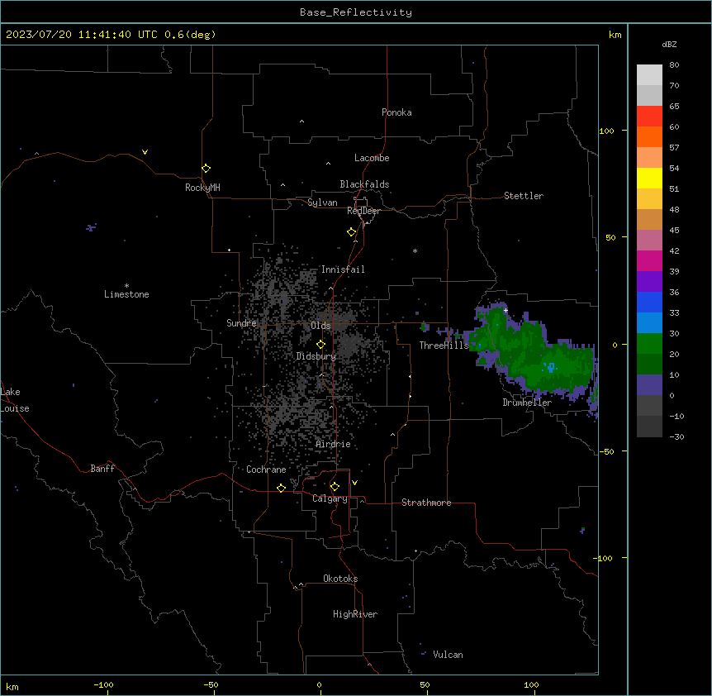712x696 pixels.
Task: Click the Stettler city label
Action: pyautogui.click(x=524, y=196)
